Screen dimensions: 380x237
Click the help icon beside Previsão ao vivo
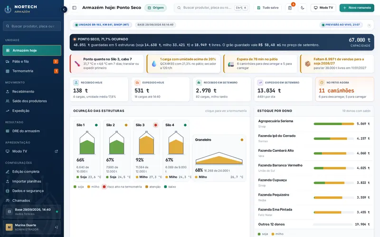pos(369,26)
